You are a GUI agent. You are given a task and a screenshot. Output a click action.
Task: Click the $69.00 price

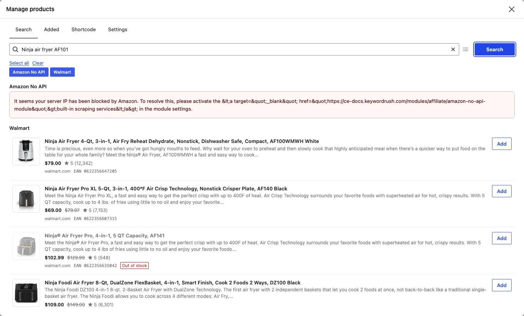point(53,210)
